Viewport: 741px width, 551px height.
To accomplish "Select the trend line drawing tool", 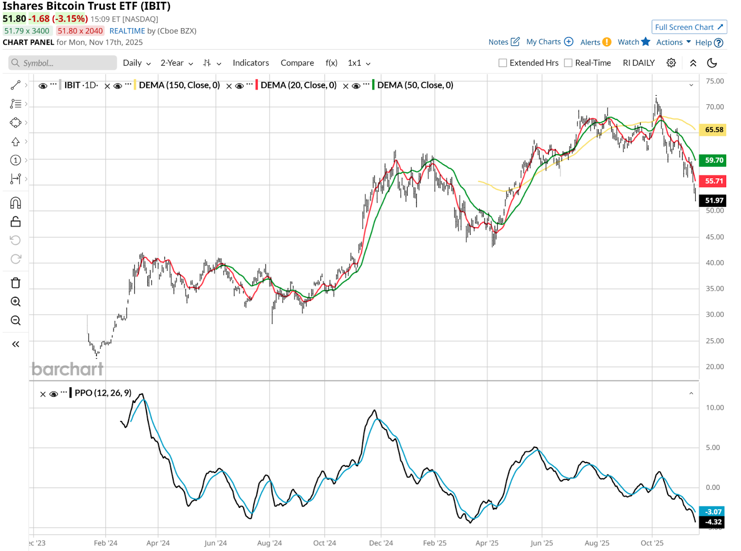I will coord(16,85).
